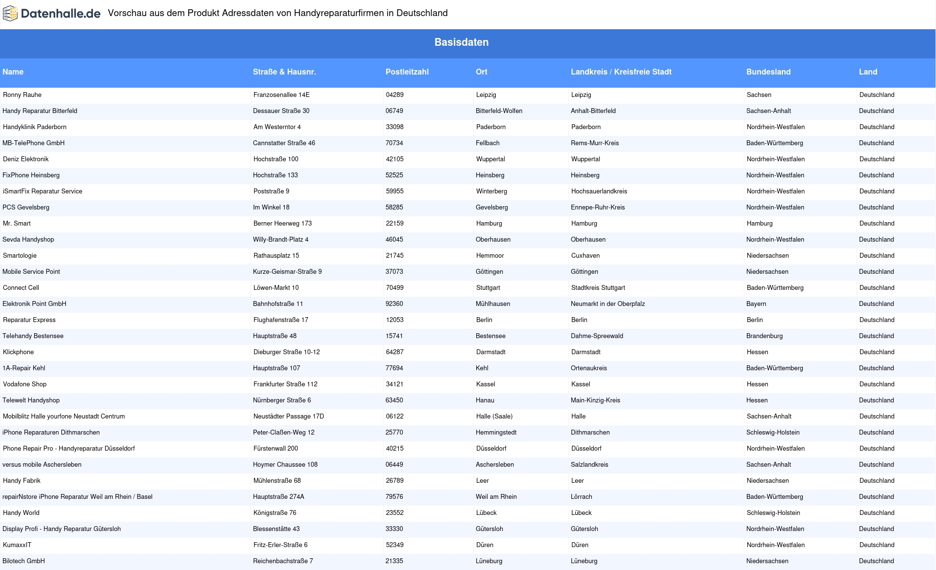Image resolution: width=936 pixels, height=570 pixels.
Task: Click the KumaxxIT name cell
Action: coord(17,545)
